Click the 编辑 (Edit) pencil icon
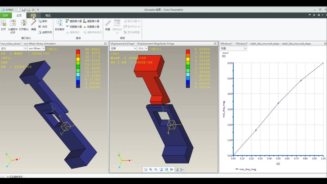The height and width of the screenshot is (184, 327). (33, 23)
